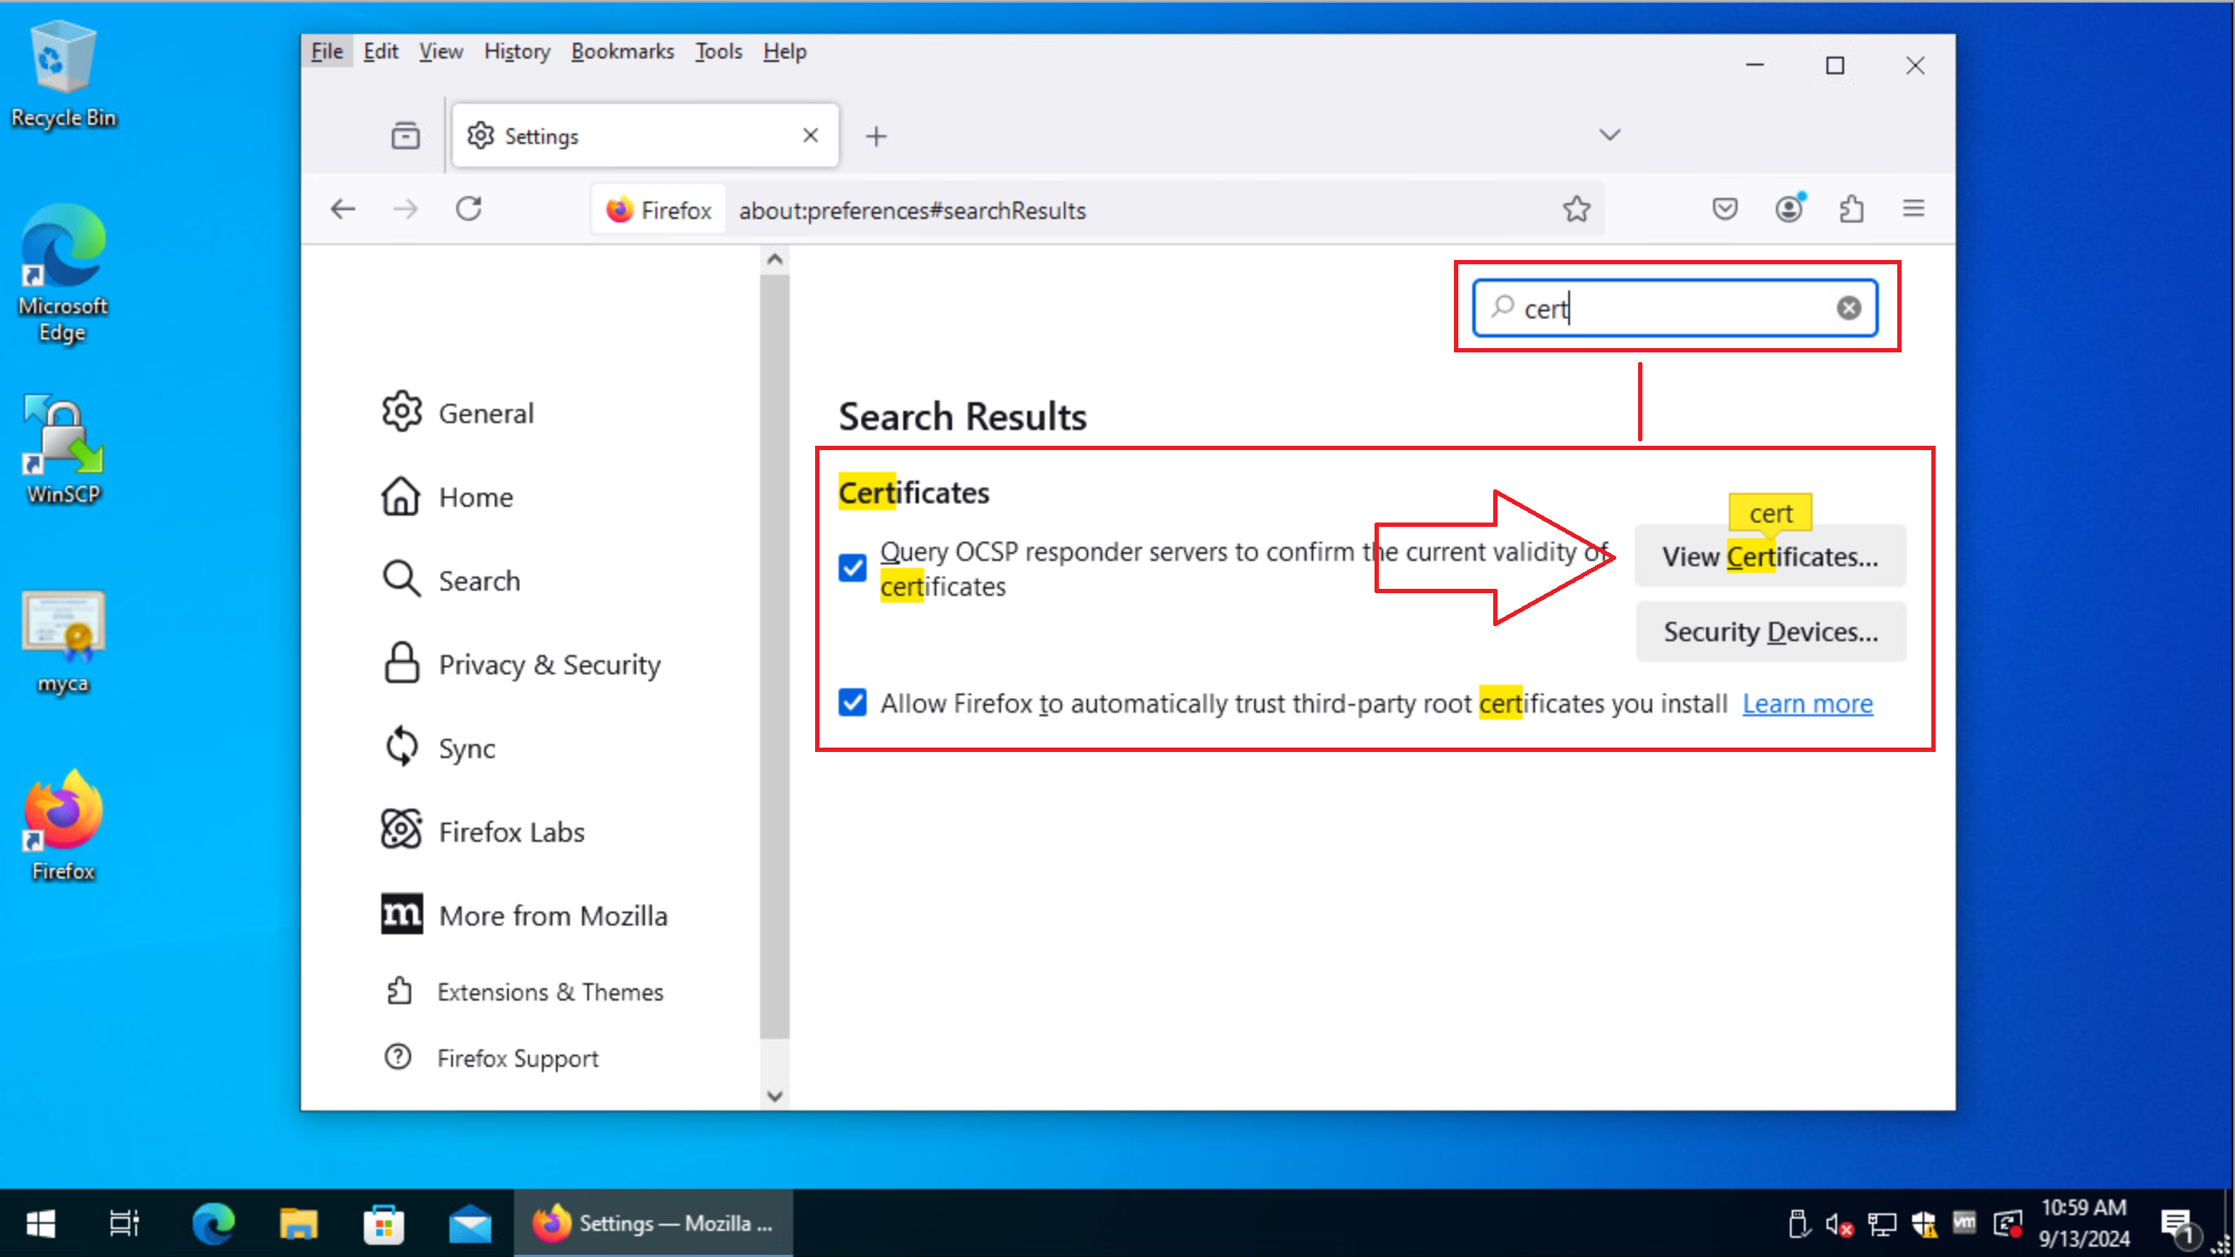The image size is (2235, 1257).
Task: Open Task View from the taskbar
Action: [124, 1224]
